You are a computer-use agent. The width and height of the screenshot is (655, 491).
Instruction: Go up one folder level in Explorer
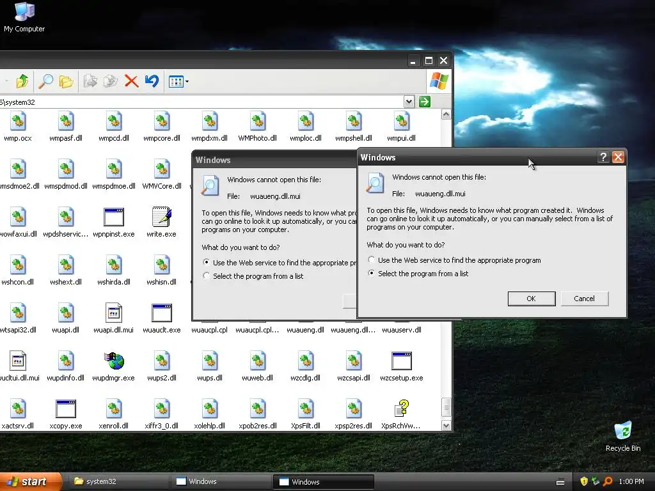(x=22, y=81)
